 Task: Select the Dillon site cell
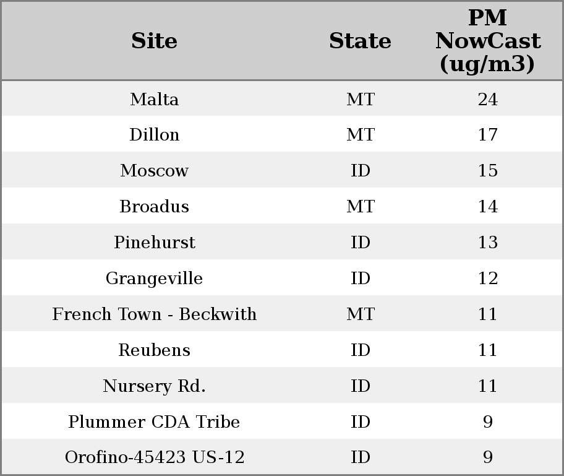[x=154, y=135]
